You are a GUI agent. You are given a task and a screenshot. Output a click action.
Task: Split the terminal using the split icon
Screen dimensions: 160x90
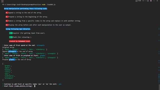pos(148,1)
